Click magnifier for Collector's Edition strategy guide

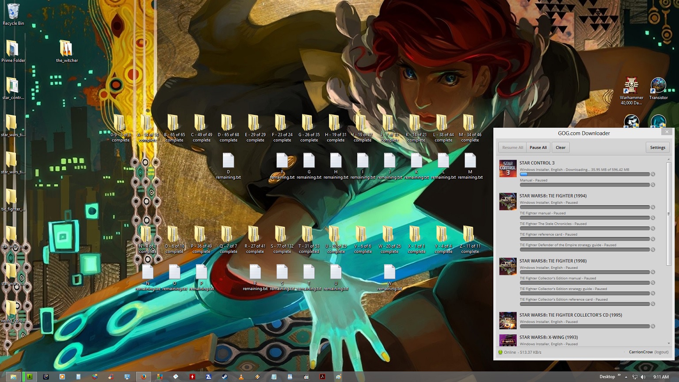653,293
